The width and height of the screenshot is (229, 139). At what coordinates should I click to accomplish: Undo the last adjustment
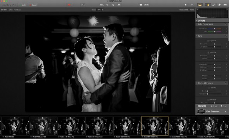pyautogui.click(x=186, y=5)
